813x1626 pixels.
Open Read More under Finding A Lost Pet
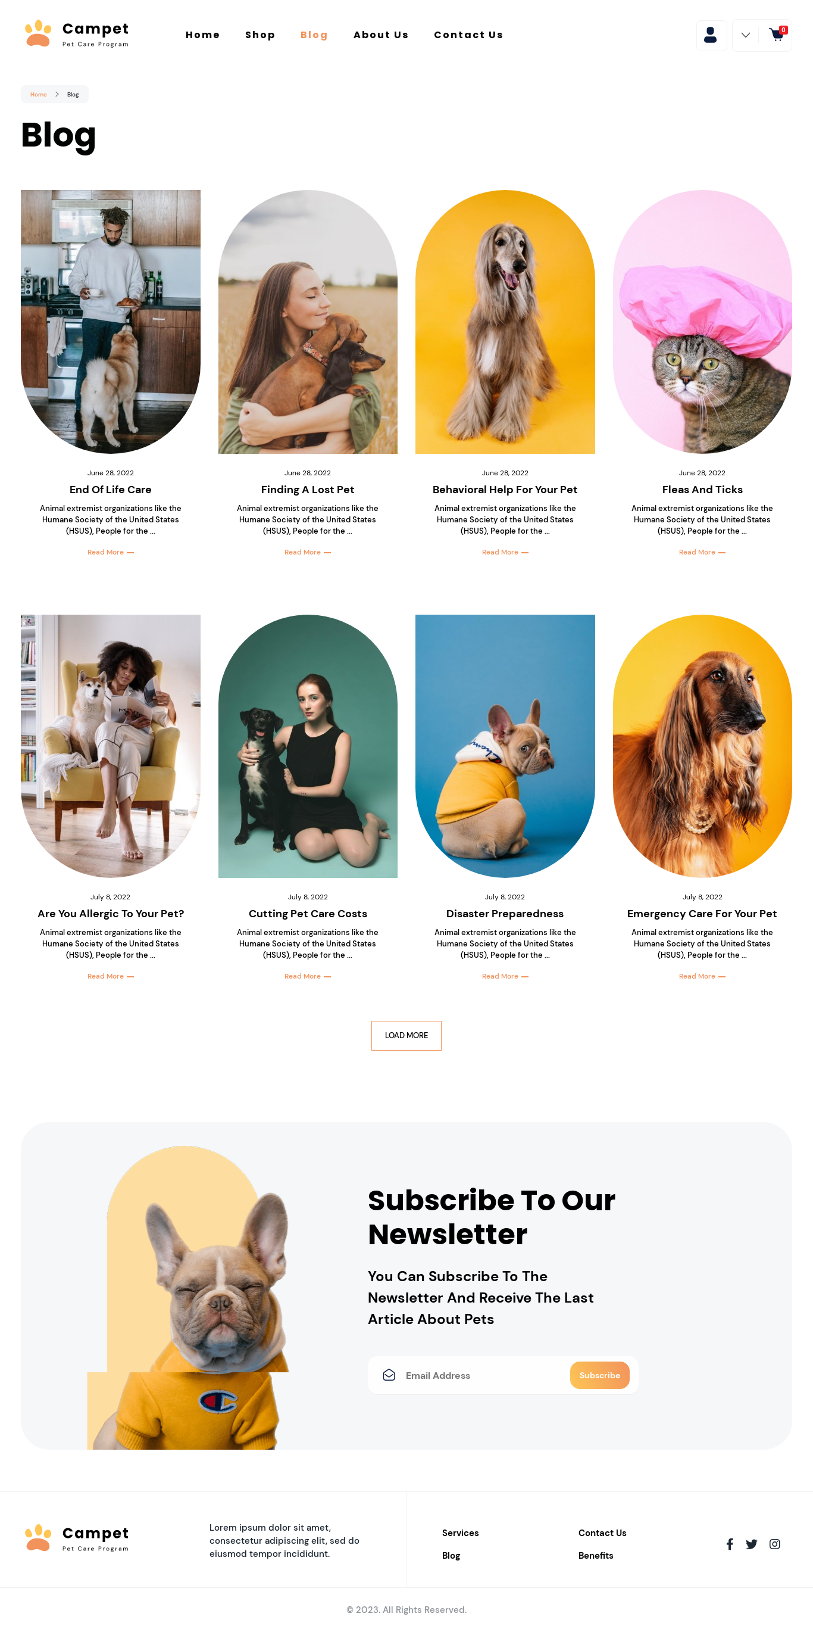[x=307, y=552]
